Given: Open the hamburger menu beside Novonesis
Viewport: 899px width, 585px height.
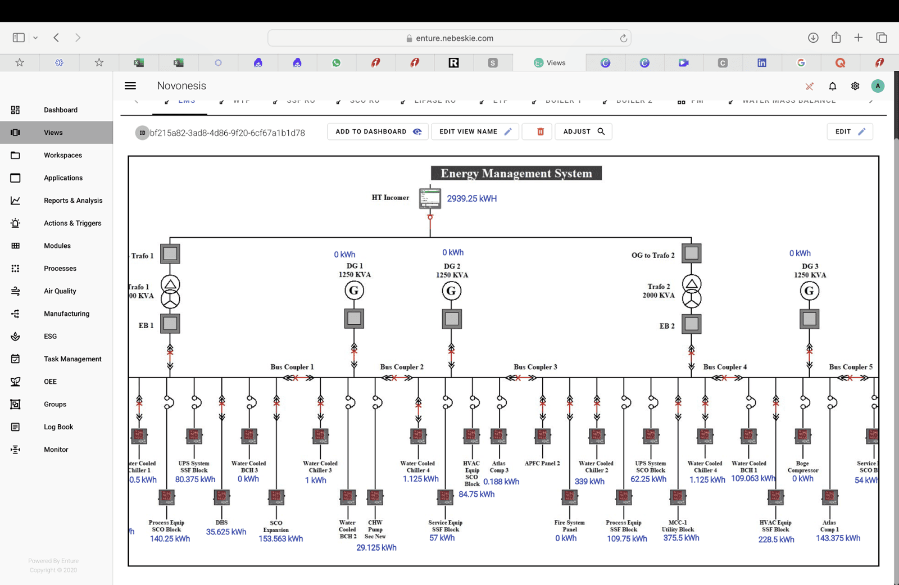Looking at the screenshot, I should 130,86.
